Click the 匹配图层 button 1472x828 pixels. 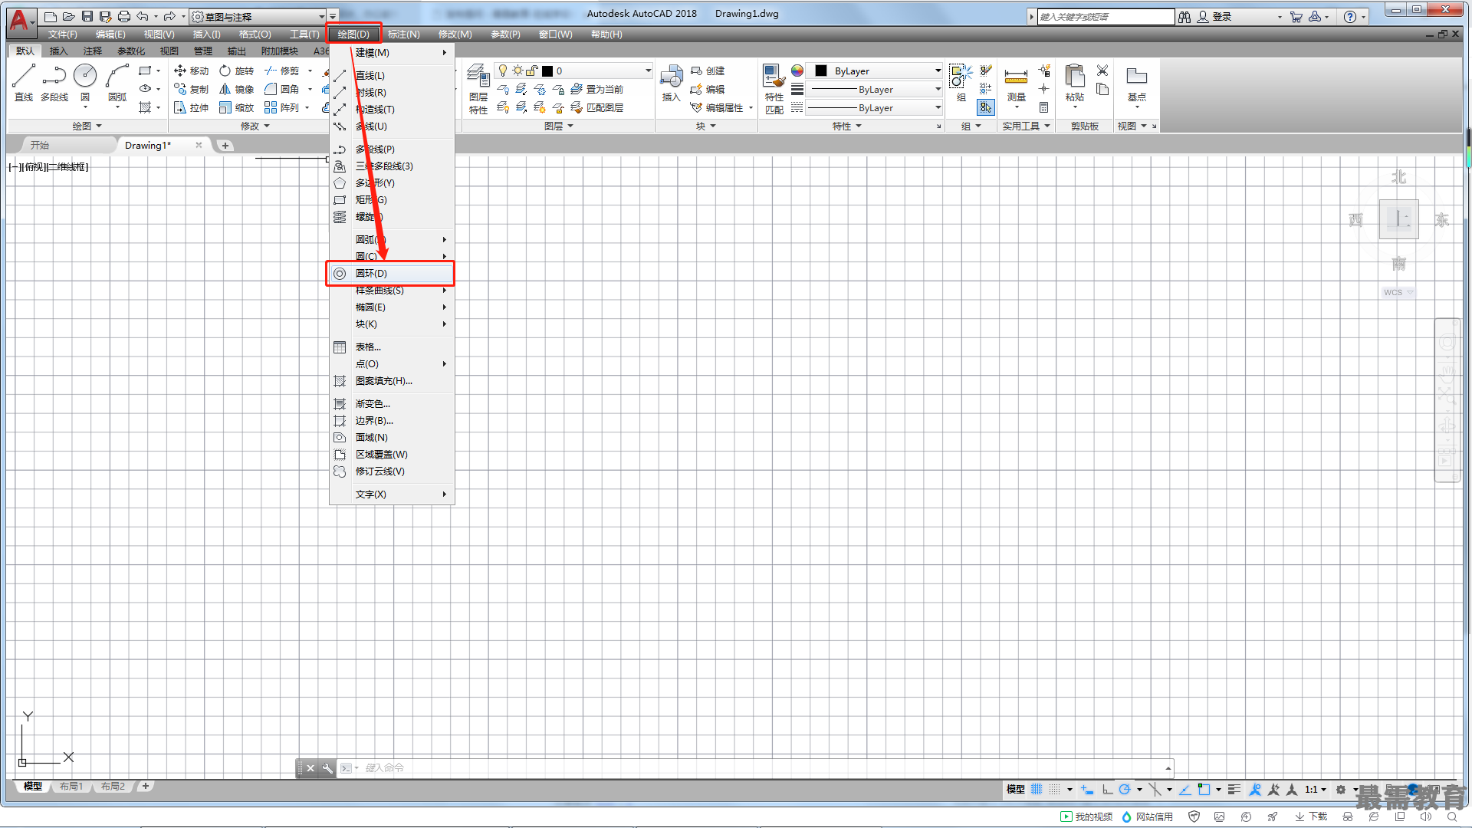[597, 107]
